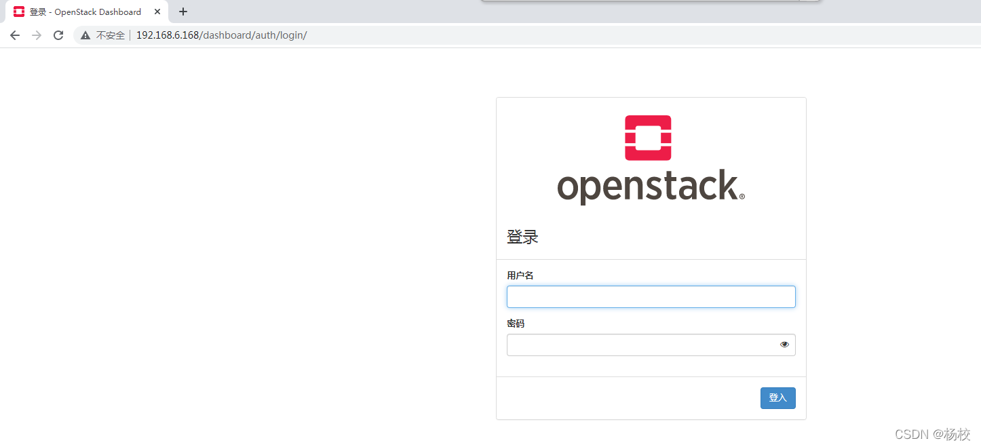Click the 不安全 security label
The width and height of the screenshot is (981, 447).
click(111, 35)
